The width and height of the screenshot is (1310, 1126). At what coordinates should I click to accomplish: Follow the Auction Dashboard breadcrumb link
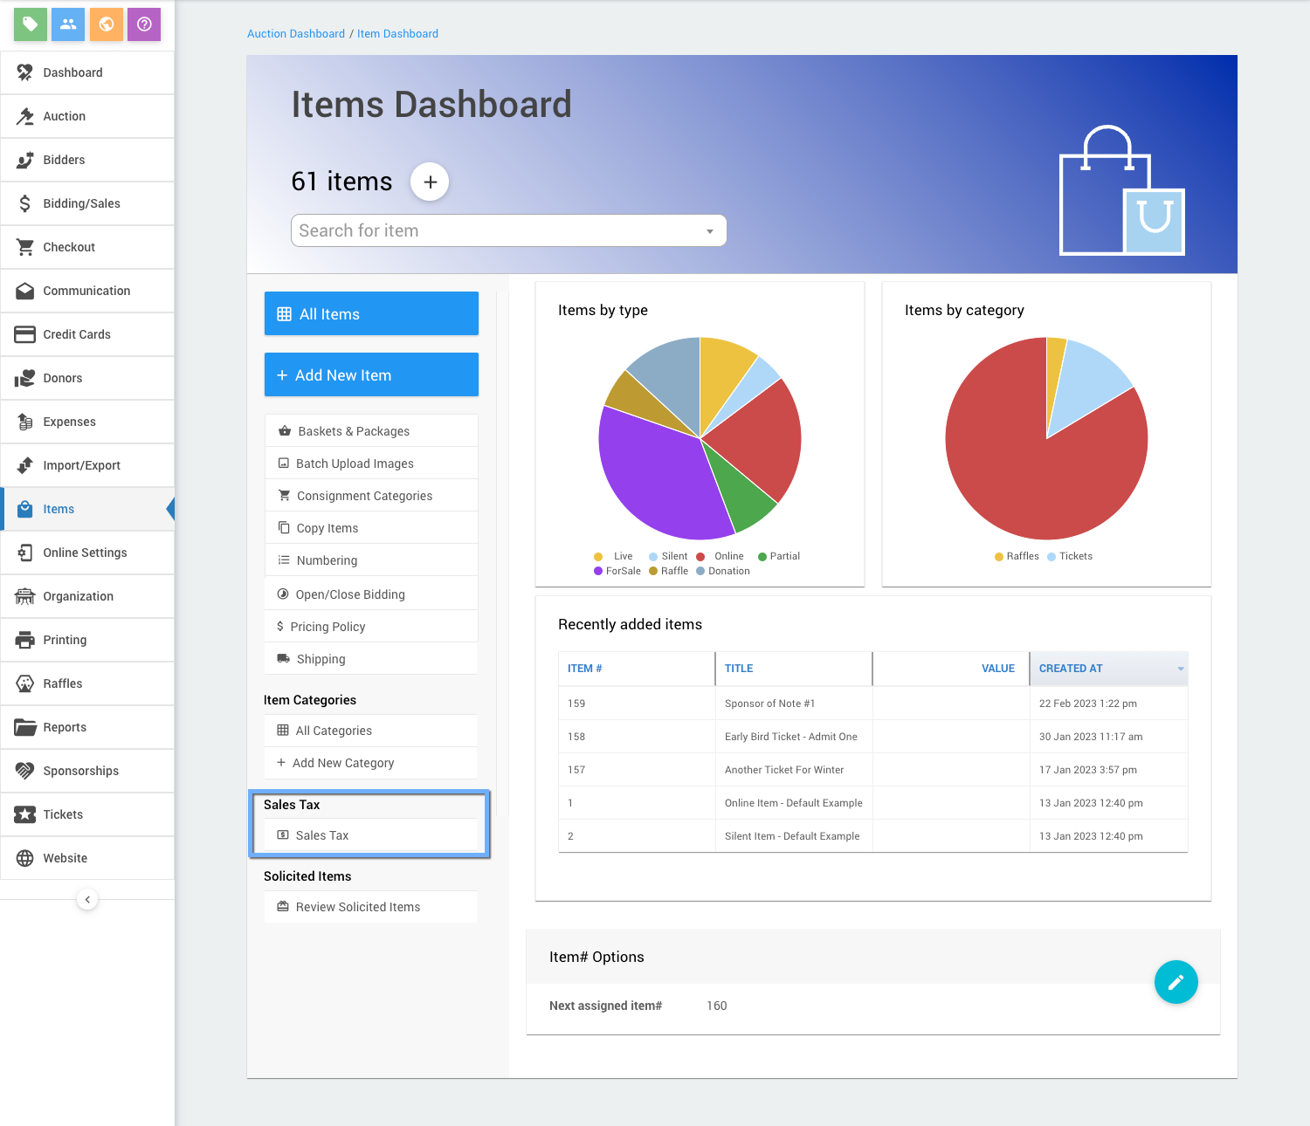296,34
